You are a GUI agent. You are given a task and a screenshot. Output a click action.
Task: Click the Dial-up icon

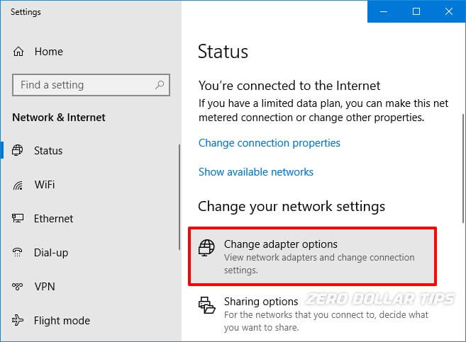[x=19, y=253]
